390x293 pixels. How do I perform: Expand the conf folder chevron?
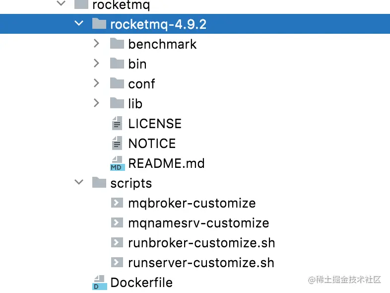[x=96, y=83]
